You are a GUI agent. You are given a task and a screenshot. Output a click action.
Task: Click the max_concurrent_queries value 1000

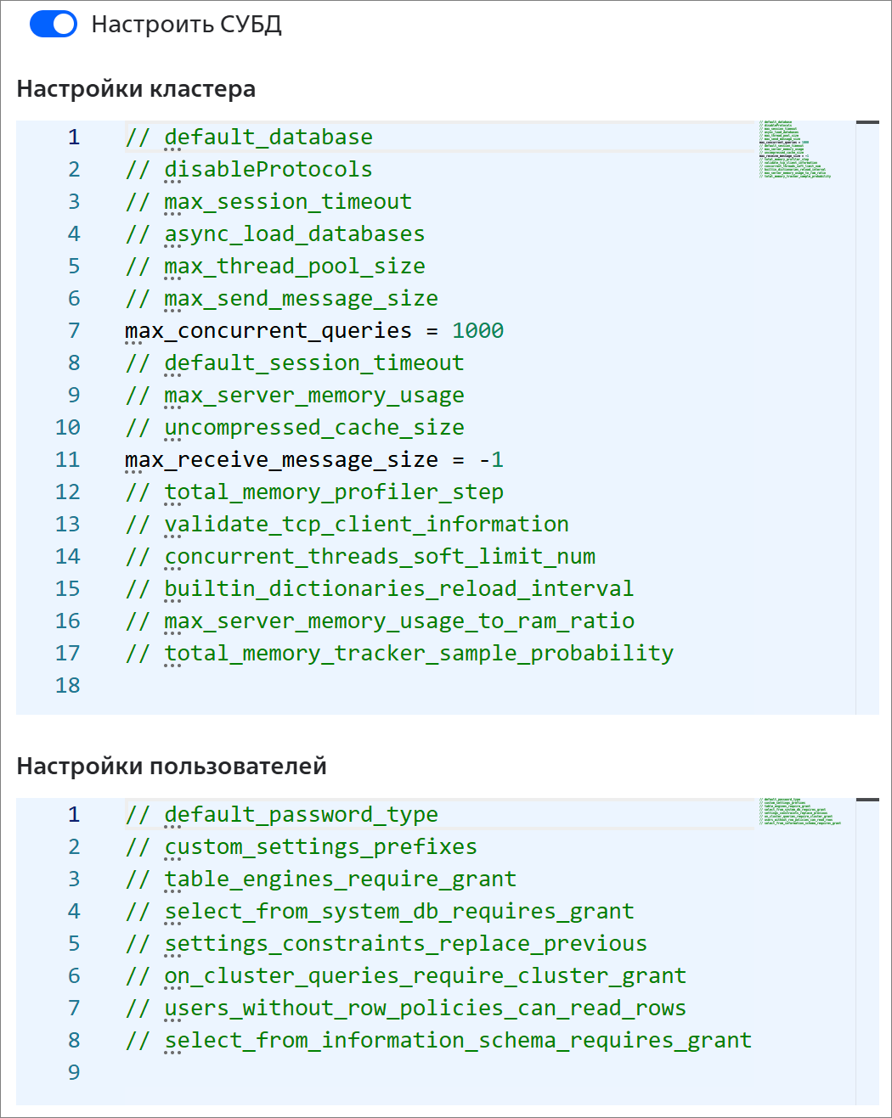point(477,330)
